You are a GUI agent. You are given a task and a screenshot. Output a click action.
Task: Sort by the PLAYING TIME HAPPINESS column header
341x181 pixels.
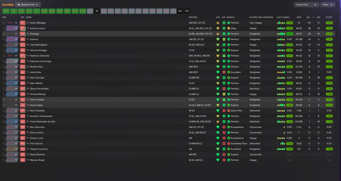(x=261, y=17)
